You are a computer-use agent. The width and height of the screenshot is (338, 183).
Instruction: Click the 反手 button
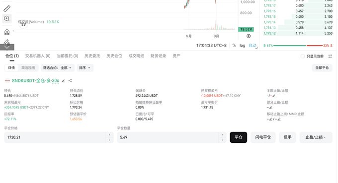click(288, 137)
